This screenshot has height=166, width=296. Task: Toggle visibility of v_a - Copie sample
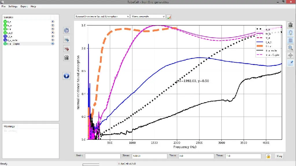(53, 44)
